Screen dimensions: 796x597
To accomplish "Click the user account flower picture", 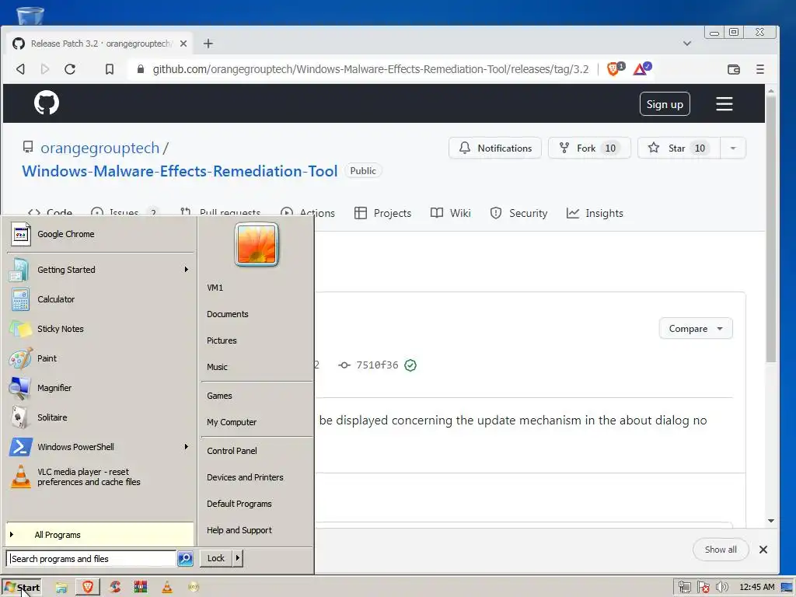I will pyautogui.click(x=257, y=244).
